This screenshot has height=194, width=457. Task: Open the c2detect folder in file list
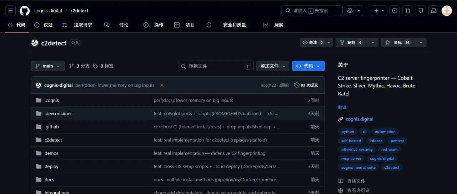tap(53, 140)
